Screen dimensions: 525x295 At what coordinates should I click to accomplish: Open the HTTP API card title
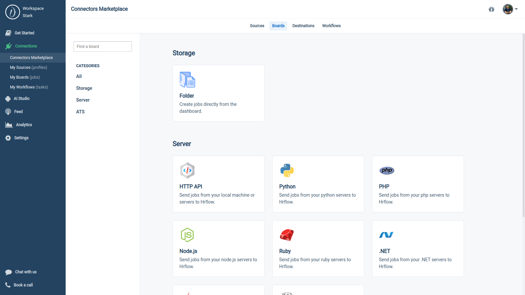tap(191, 187)
